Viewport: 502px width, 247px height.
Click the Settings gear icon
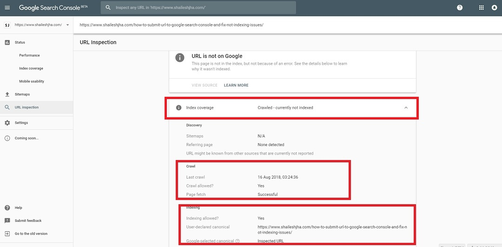tap(7, 123)
